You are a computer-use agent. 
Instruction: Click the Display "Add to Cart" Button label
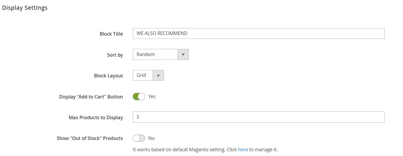[x=91, y=97]
